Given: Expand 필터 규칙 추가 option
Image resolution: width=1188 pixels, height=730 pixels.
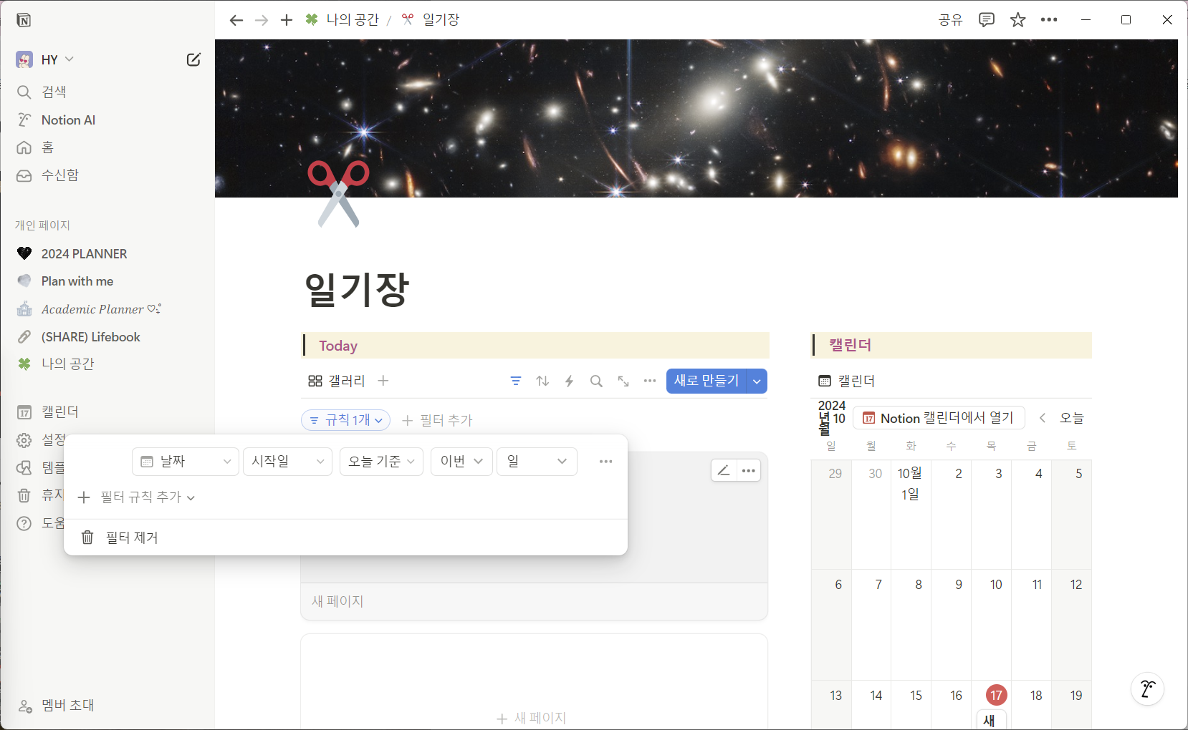Looking at the screenshot, I should click(x=136, y=497).
